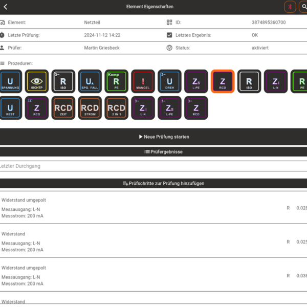Click the ID value 3874895360700
The height and width of the screenshot is (307, 307).
tap(269, 23)
